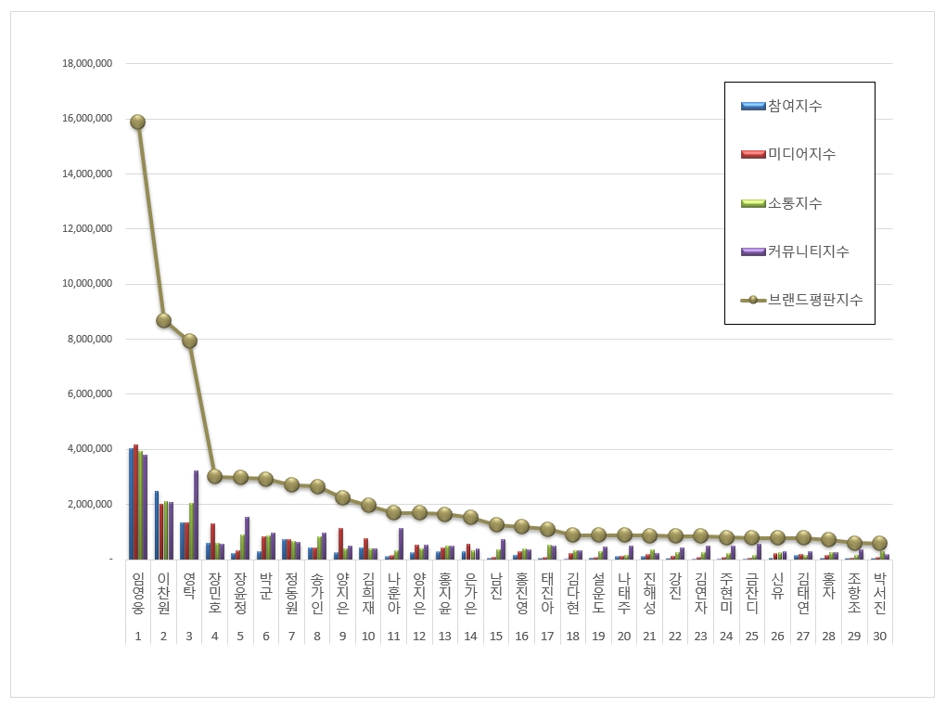Click the top data point for 임영웅
This screenshot has height=708, width=946.
137,122
